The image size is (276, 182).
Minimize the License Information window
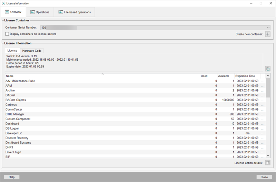pyautogui.click(x=251, y=3)
